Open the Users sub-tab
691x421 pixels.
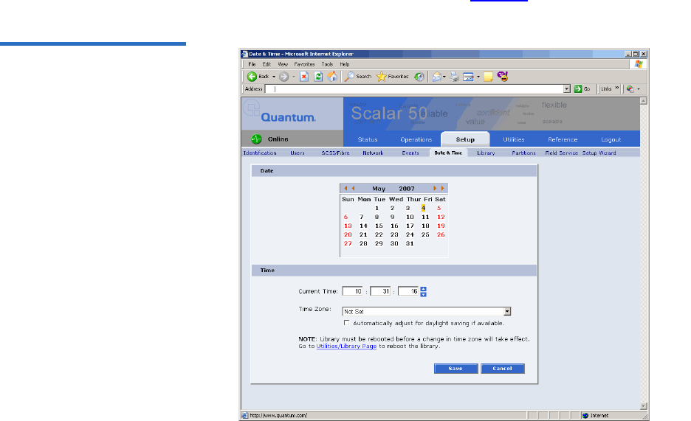(x=298, y=153)
